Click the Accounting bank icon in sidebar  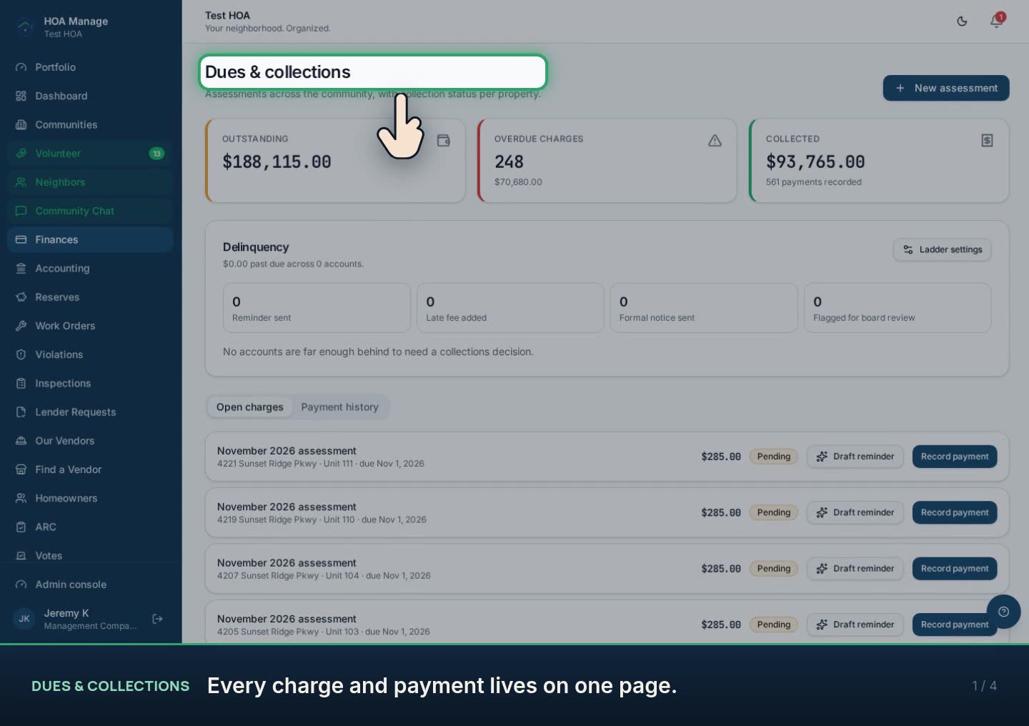pyautogui.click(x=21, y=268)
